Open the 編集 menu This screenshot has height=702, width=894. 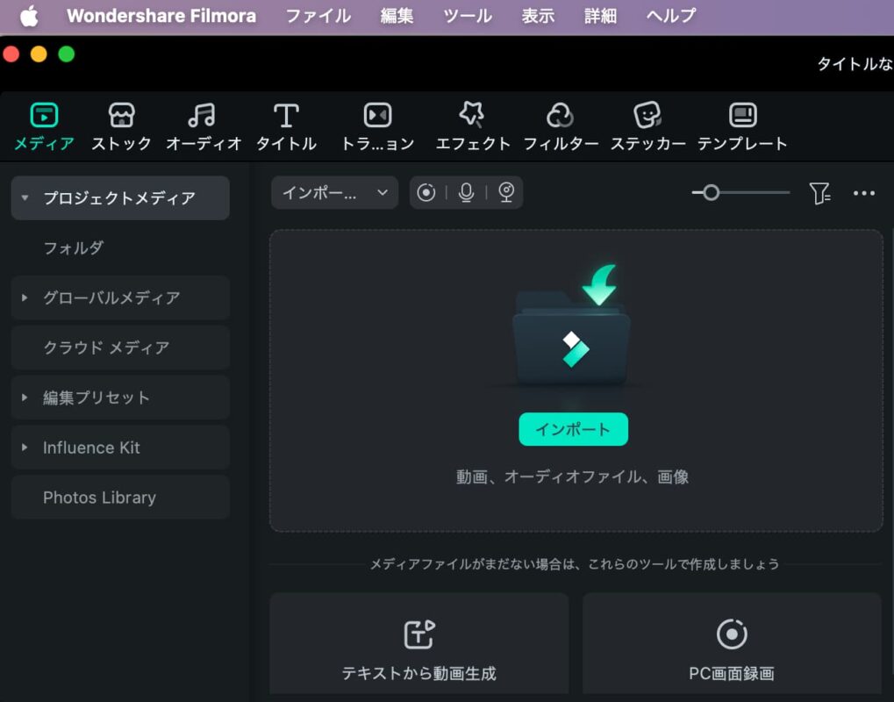(397, 16)
